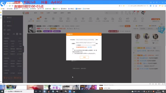The image size is (166, 93).
Task: Open 我的关注 heart item in left sidebar
Action: click(x=8, y=18)
